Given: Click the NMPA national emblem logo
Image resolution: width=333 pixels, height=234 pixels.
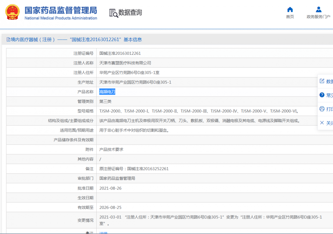Looking at the screenshot, I should (12, 12).
